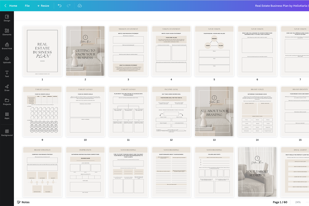Select the Colors and Fonts page thumbnail
309x206 pixels.
coord(214,172)
